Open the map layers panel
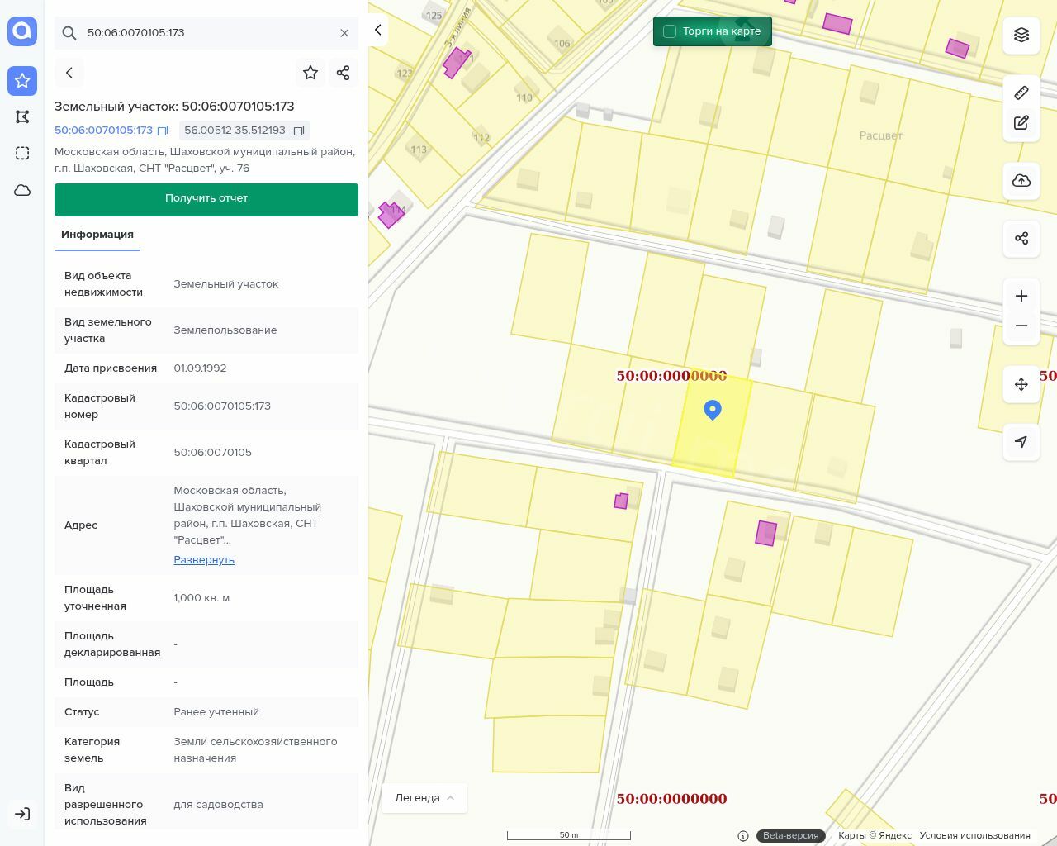 1021,35
